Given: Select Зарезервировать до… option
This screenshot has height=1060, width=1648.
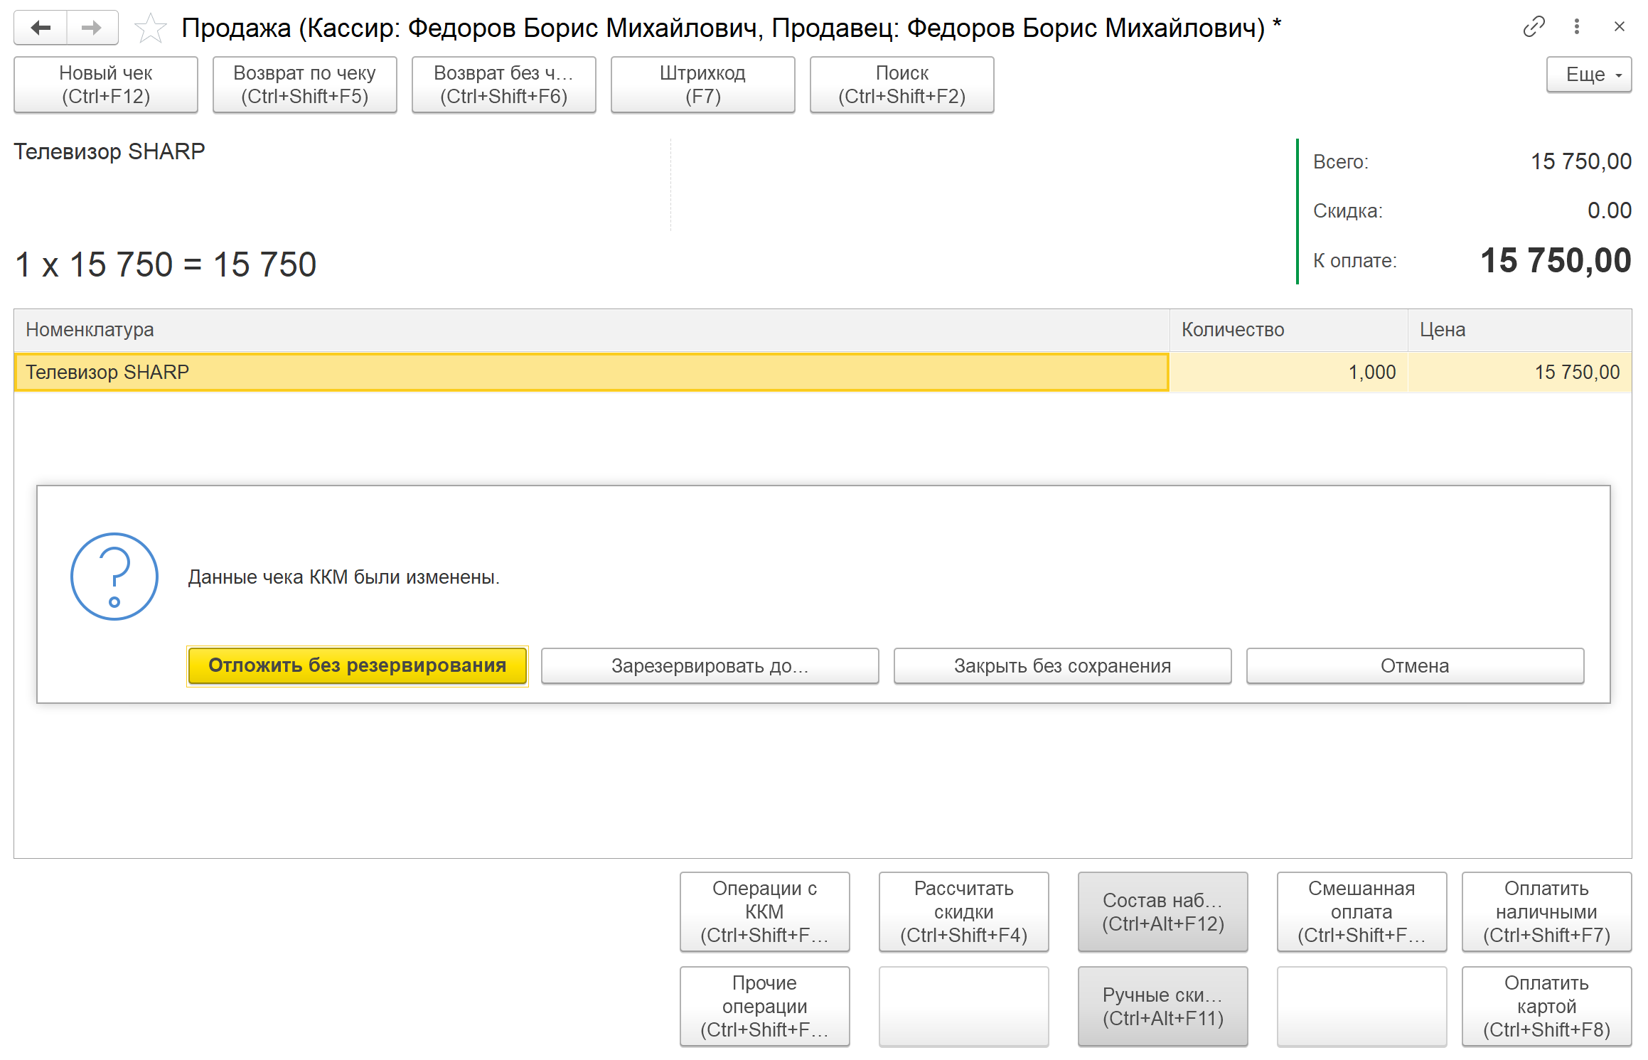Looking at the screenshot, I should point(710,665).
